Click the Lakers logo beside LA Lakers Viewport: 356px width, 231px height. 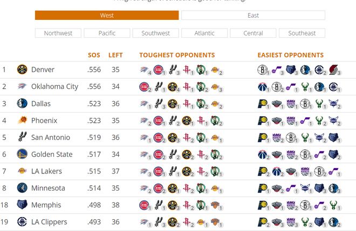coord(22,171)
